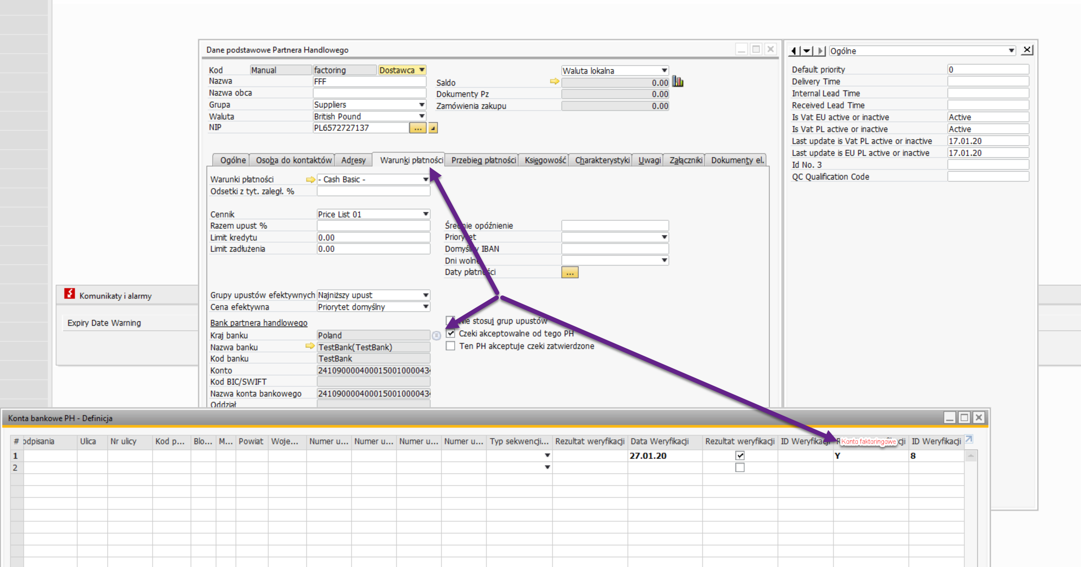Click the graph icon beside the Saldo field

[678, 82]
